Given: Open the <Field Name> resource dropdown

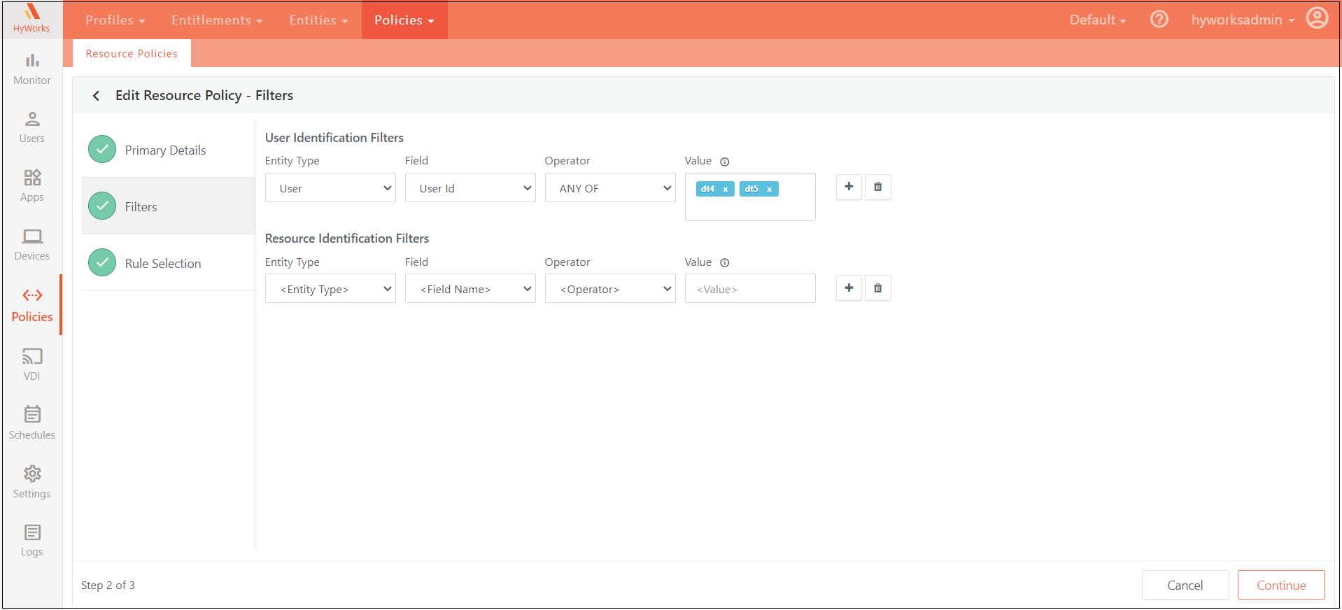Looking at the screenshot, I should point(470,289).
